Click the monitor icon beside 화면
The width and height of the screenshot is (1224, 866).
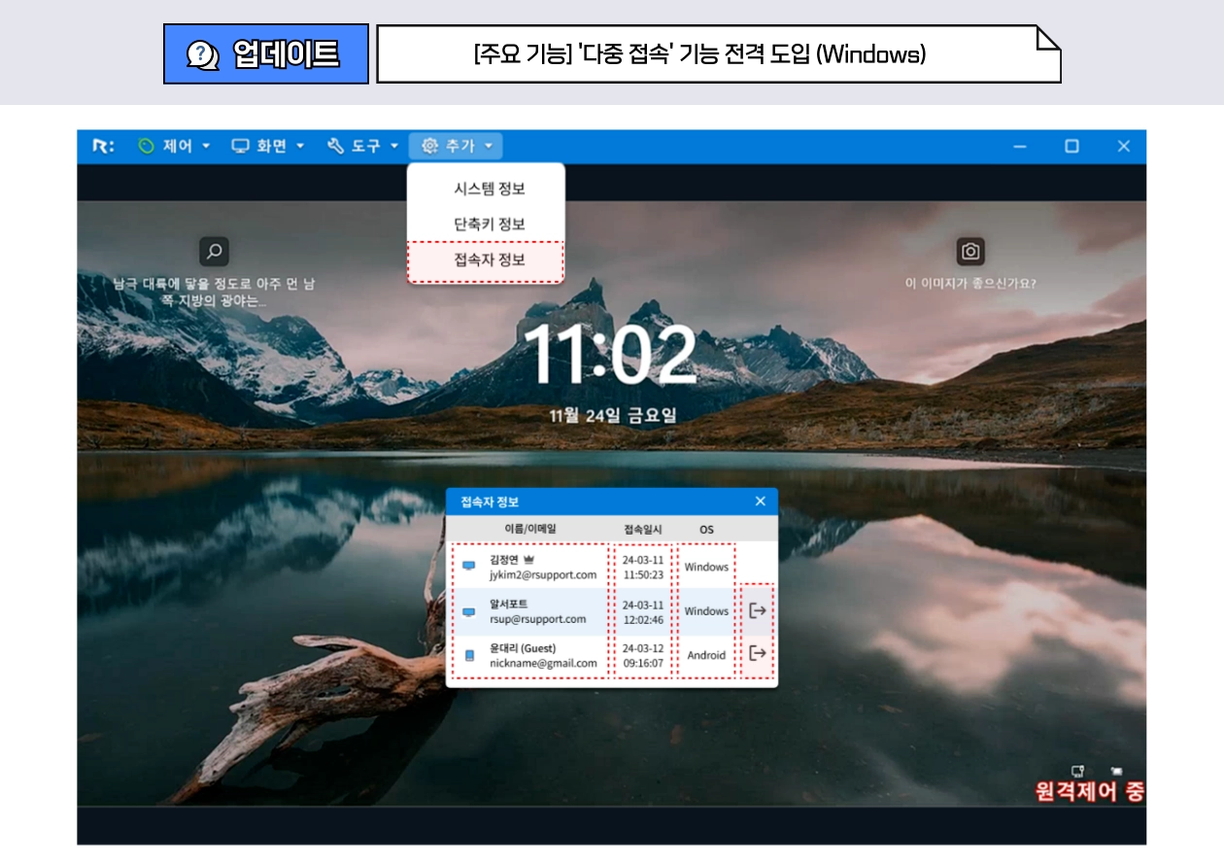coord(241,146)
